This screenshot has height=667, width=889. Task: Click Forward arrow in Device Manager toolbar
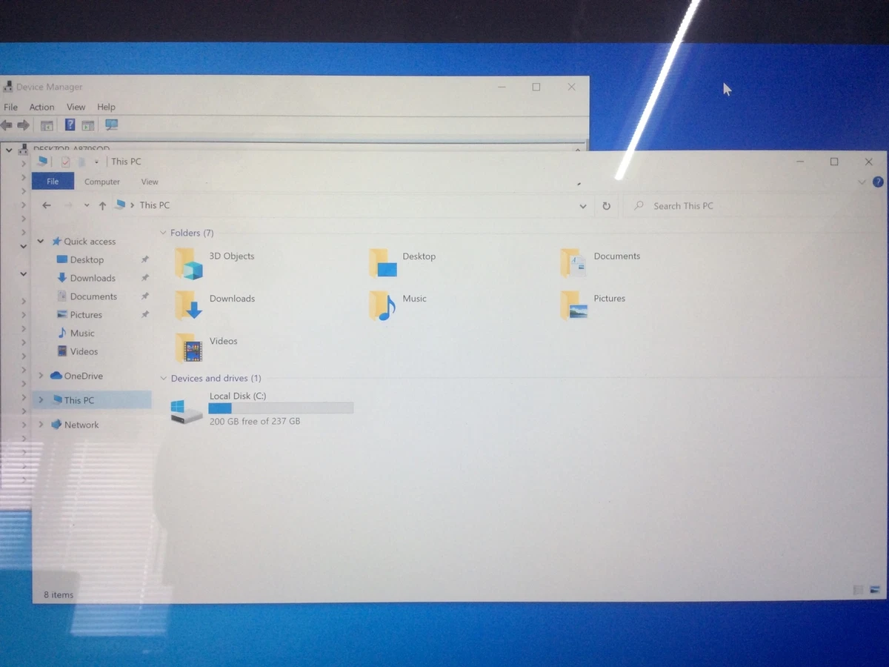point(24,125)
